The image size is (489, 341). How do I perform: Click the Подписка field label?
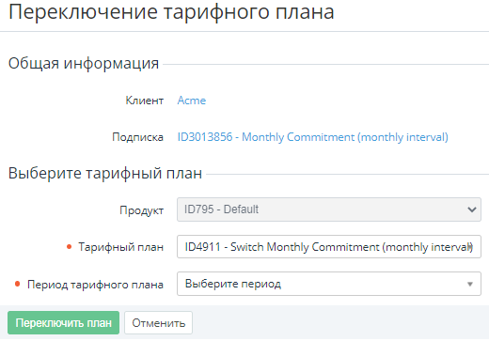138,137
